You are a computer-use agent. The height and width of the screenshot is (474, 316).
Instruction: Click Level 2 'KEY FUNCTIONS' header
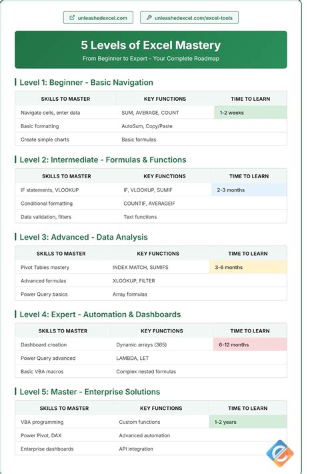pos(165,176)
